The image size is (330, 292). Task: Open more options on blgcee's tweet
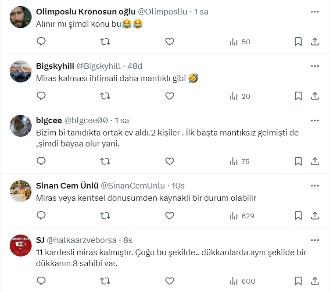coord(315,121)
